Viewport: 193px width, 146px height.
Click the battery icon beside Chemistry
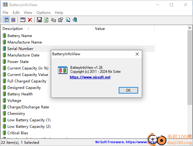pos(4,113)
